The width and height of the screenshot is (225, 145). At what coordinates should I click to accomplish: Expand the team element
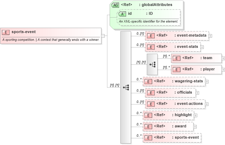pos(223,58)
